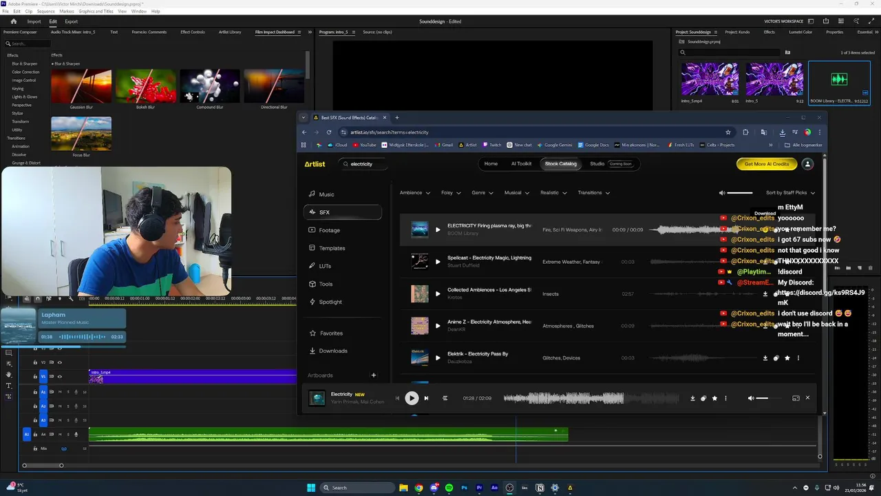Switch to the Export workspace tab
The height and width of the screenshot is (496, 881).
click(71, 21)
